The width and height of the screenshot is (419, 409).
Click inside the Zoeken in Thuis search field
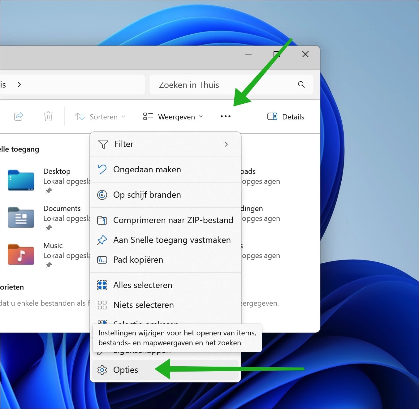217,84
